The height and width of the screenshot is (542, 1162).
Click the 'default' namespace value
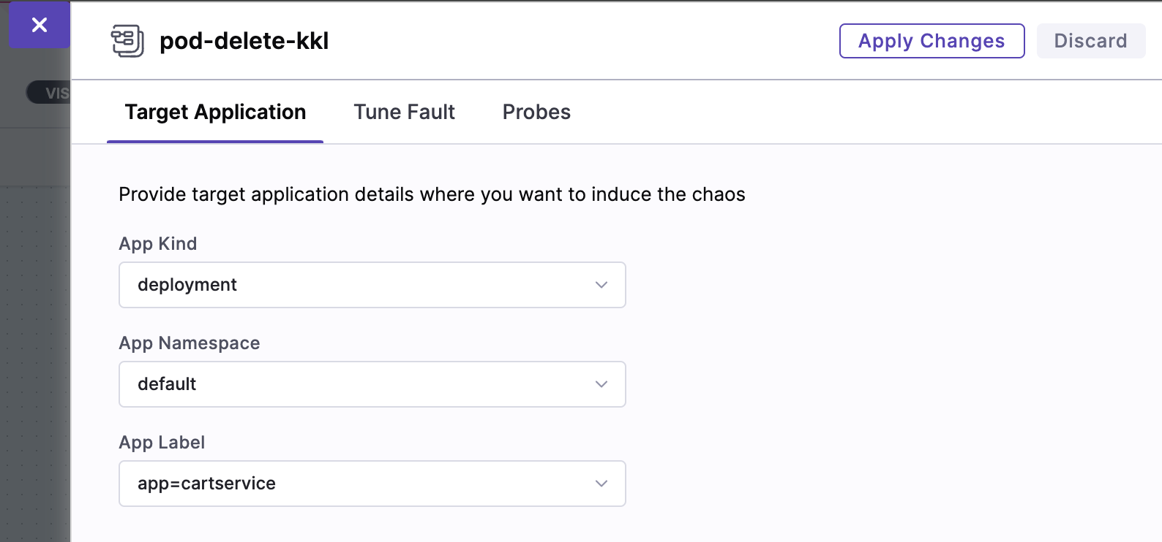167,384
